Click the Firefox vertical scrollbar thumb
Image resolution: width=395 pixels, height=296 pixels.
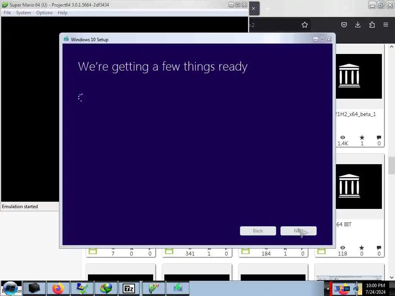pyautogui.click(x=392, y=165)
